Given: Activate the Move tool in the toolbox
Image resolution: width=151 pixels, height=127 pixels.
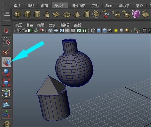Looking at the screenshot, I should click(x=6, y=61).
